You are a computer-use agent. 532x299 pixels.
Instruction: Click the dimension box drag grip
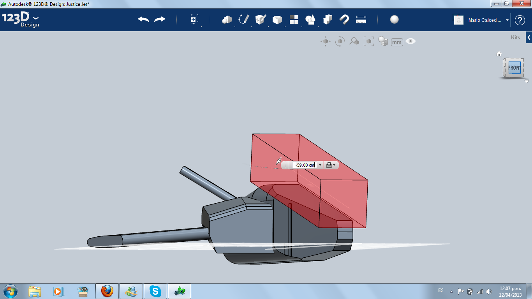click(x=287, y=165)
